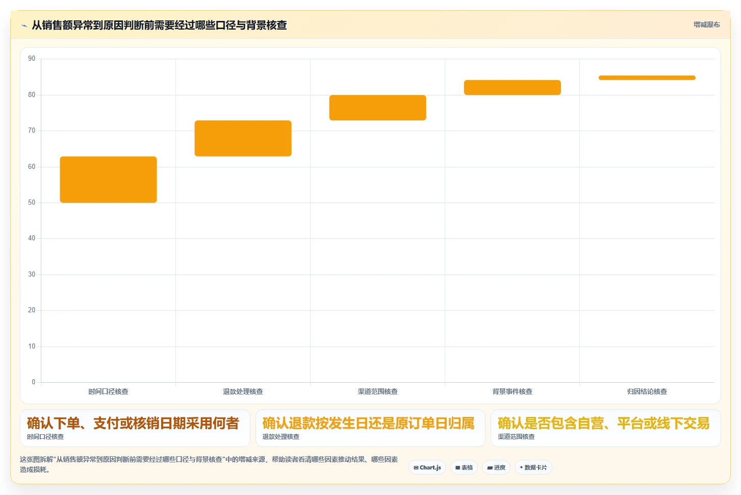Viewport: 741px width, 495px height.
Task: Click the header icon beside the chart title
Action: (24, 26)
